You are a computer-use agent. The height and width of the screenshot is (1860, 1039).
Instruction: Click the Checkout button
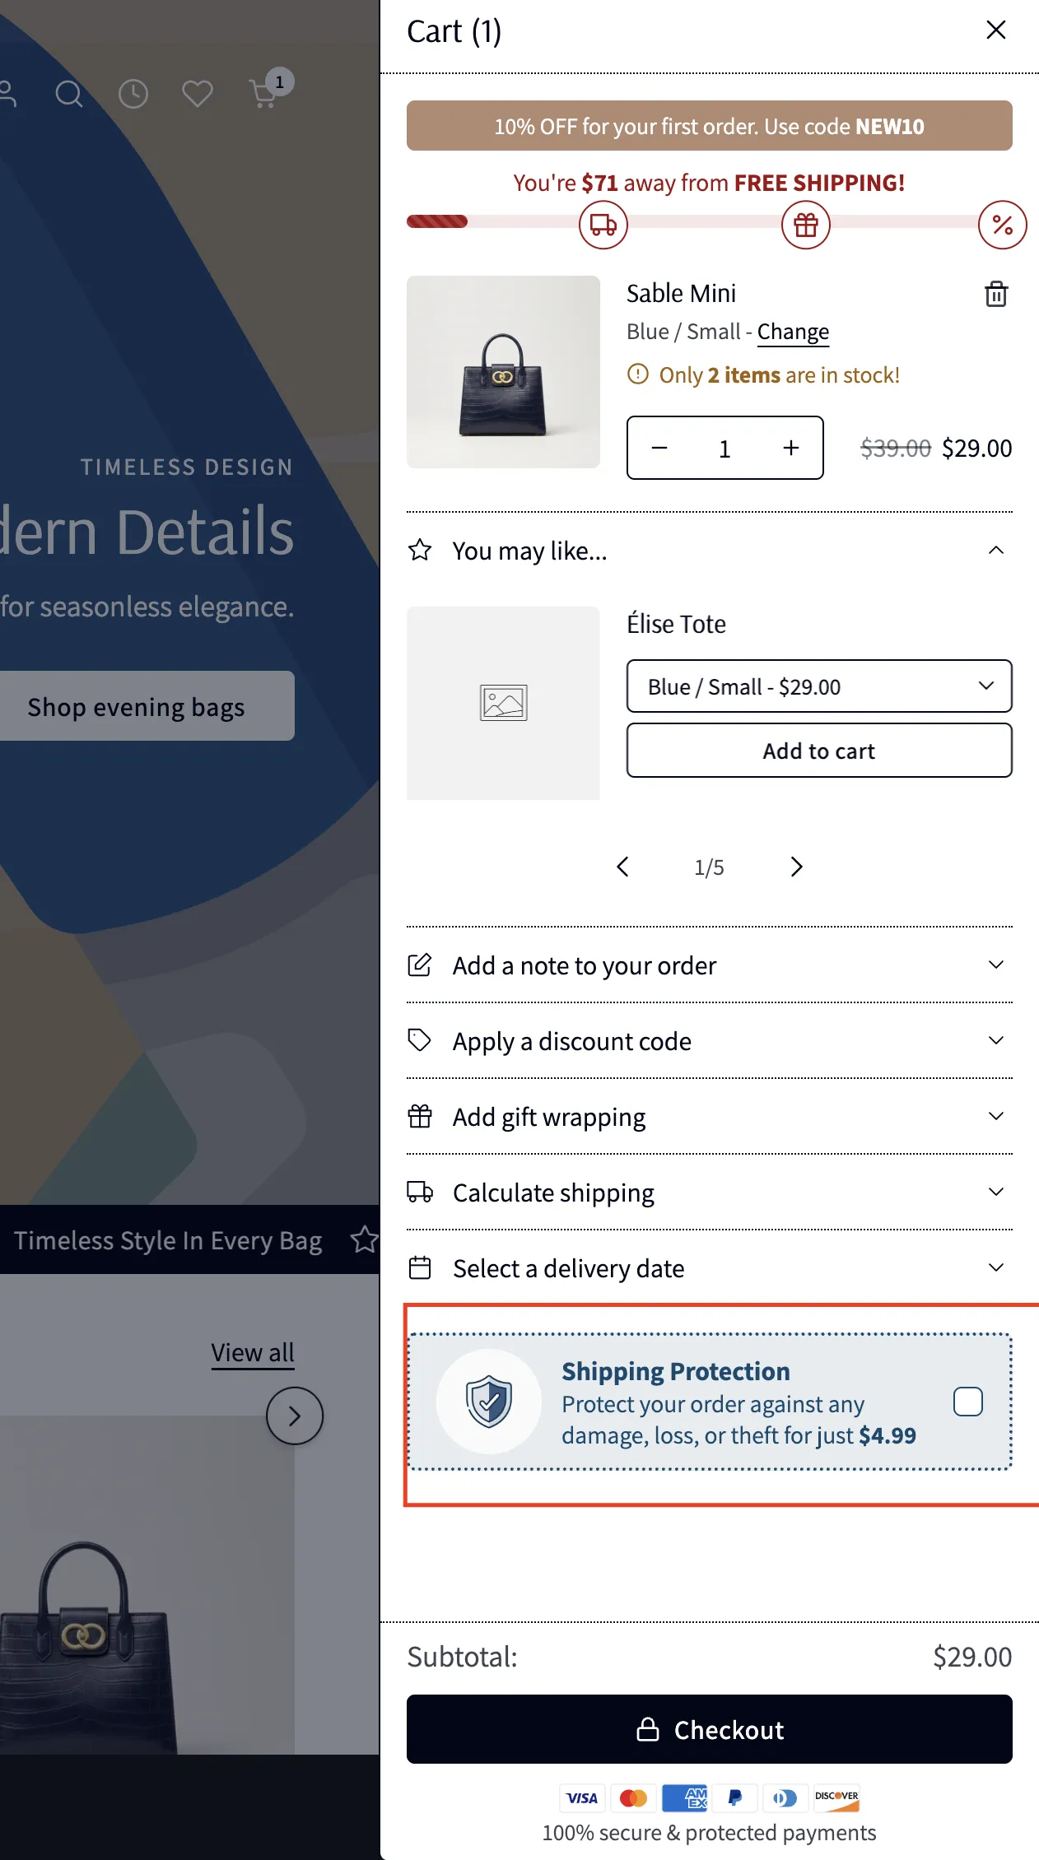click(x=709, y=1729)
